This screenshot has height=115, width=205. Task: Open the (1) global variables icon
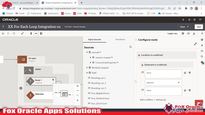click(x=188, y=34)
